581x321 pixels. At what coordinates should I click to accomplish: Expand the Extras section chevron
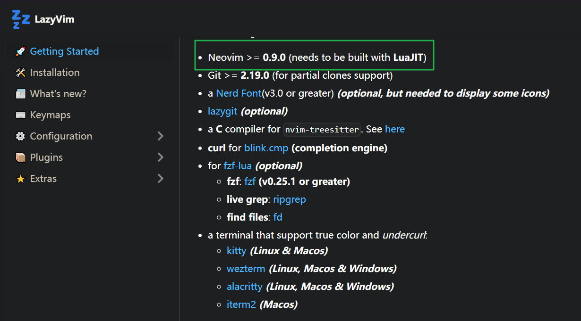coord(161,179)
